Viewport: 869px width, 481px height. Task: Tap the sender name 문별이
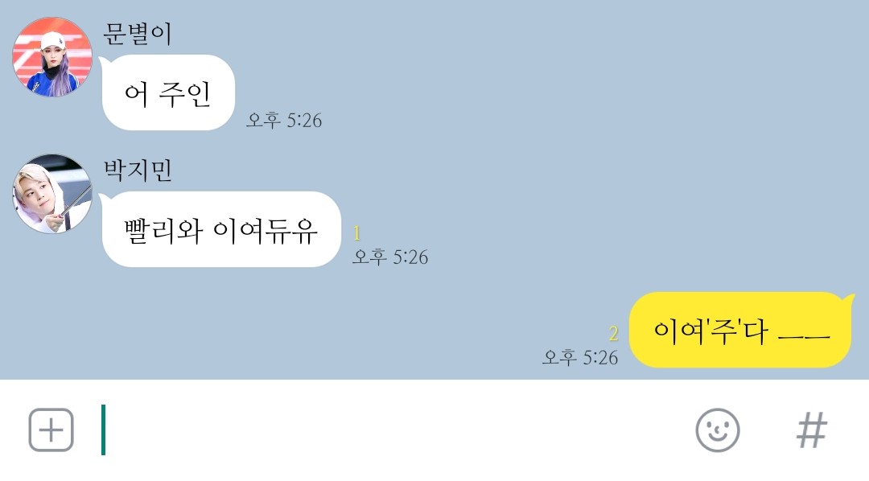click(138, 34)
